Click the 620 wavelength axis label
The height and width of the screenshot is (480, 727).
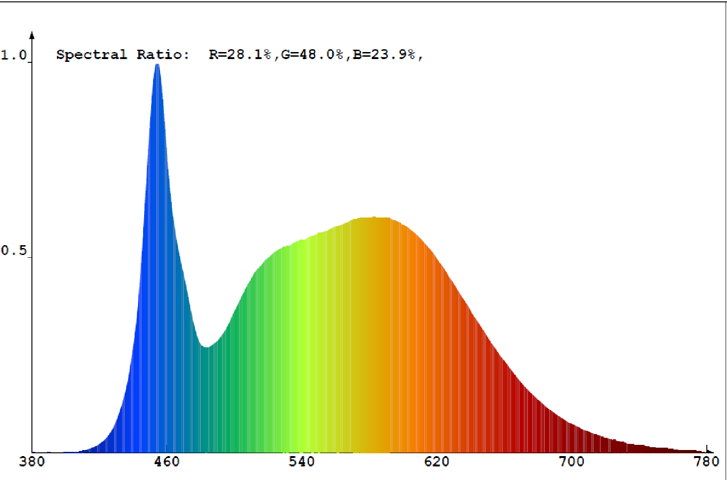pyautogui.click(x=436, y=462)
